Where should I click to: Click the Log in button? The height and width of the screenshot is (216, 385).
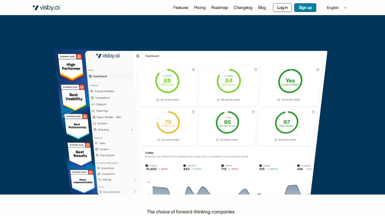pos(282,7)
